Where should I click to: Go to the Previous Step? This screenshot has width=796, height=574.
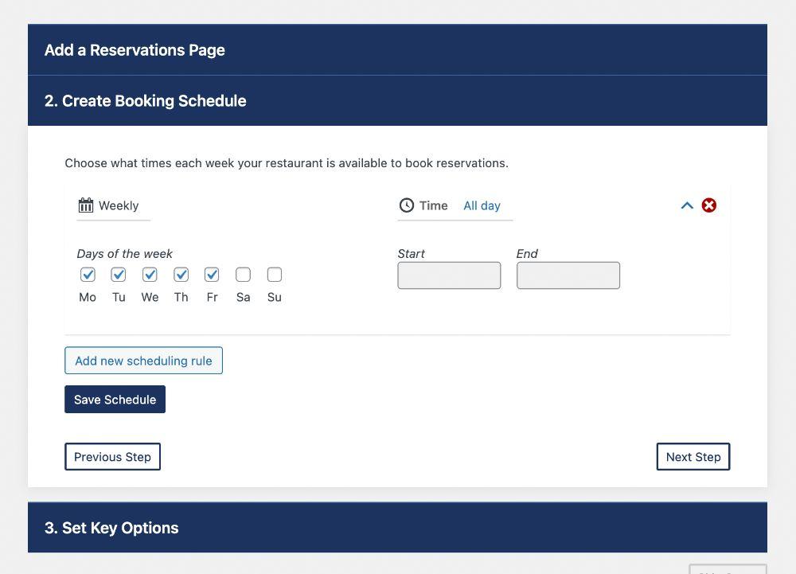pos(113,457)
